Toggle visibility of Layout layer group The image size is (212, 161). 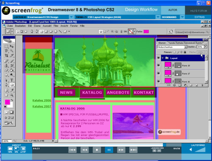[159, 58]
